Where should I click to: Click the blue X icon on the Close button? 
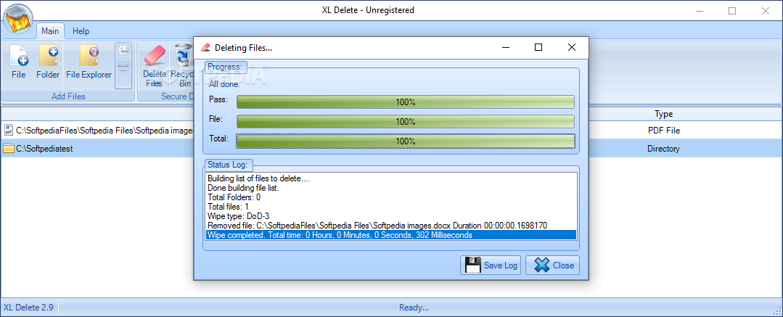point(542,265)
